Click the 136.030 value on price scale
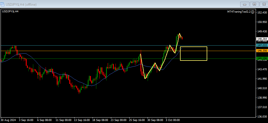The width and height of the screenshot is (268, 123). click(262, 116)
